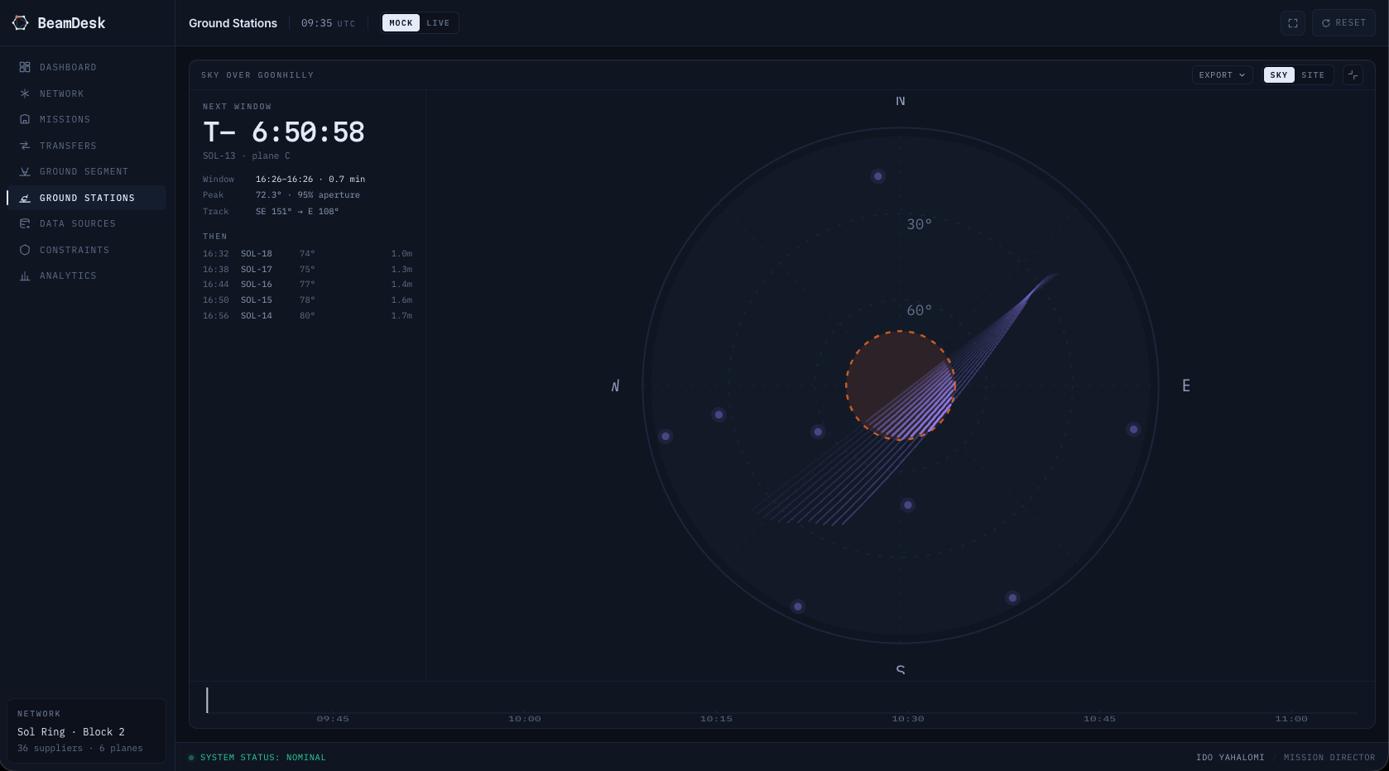The height and width of the screenshot is (771, 1389).
Task: Click the 10:30 mark on the timeline
Action: [x=907, y=719]
